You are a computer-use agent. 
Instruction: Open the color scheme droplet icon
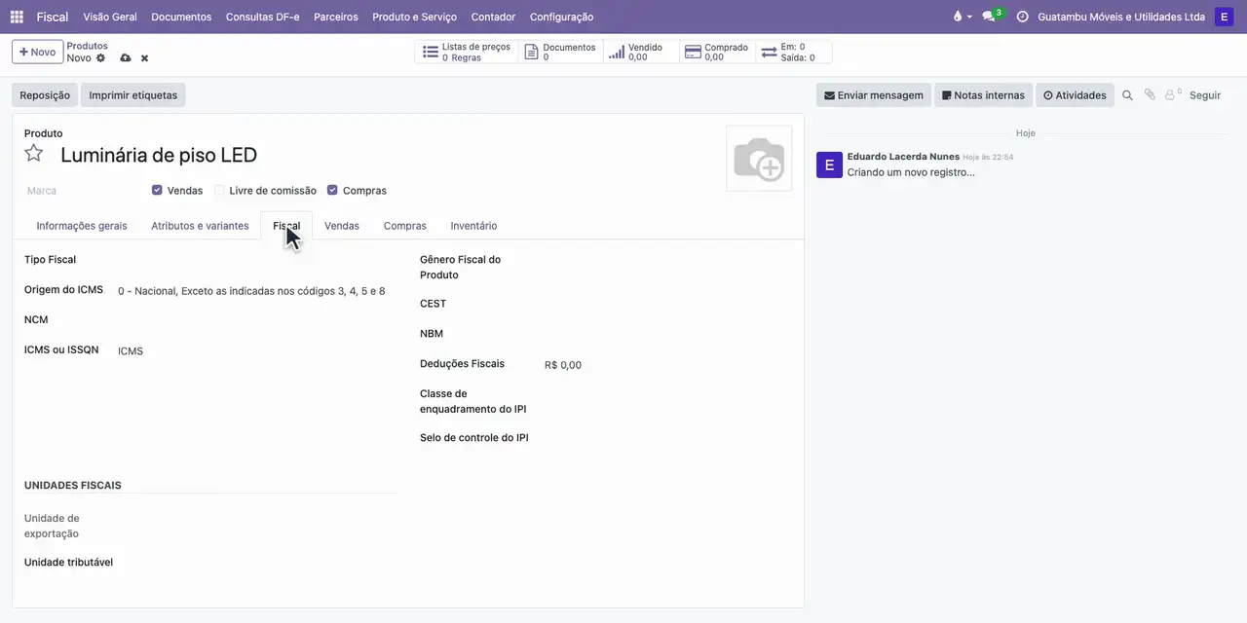(x=958, y=17)
